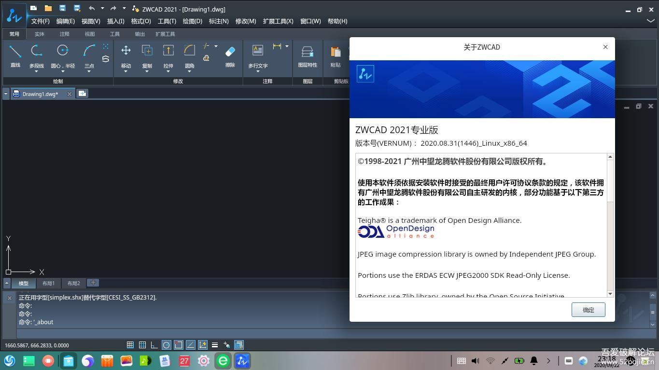Open the 帮助(H) menu
This screenshot has width=659, height=370.
[337, 21]
